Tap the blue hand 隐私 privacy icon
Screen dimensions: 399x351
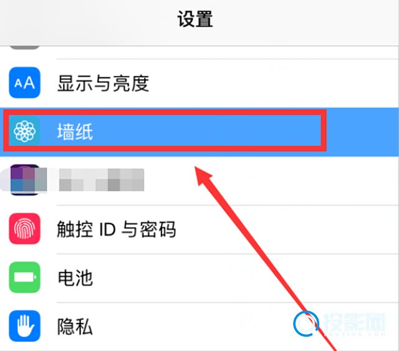tap(25, 326)
